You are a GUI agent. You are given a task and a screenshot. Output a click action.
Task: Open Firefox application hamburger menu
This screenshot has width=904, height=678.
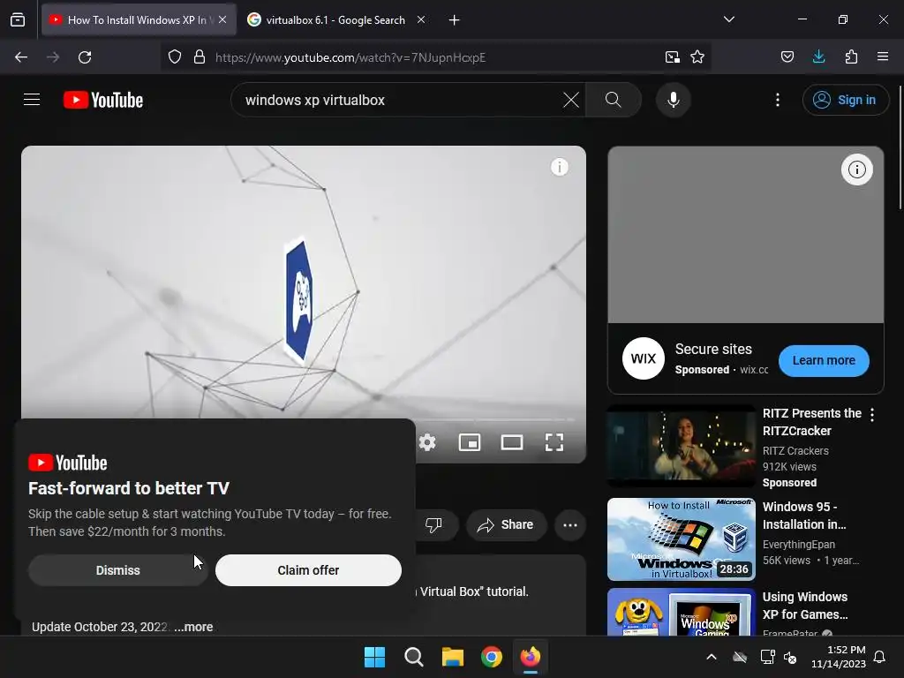883,57
